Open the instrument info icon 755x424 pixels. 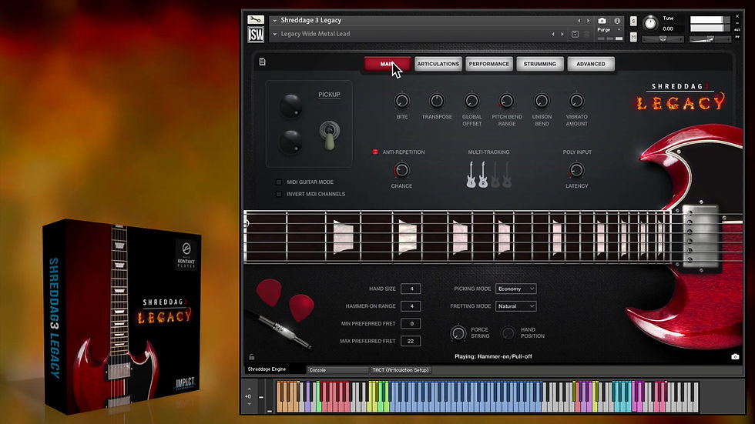(x=617, y=21)
